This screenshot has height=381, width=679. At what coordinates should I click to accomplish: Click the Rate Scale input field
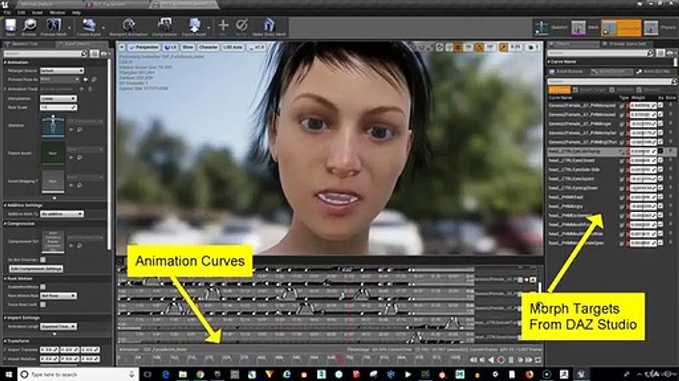click(58, 107)
